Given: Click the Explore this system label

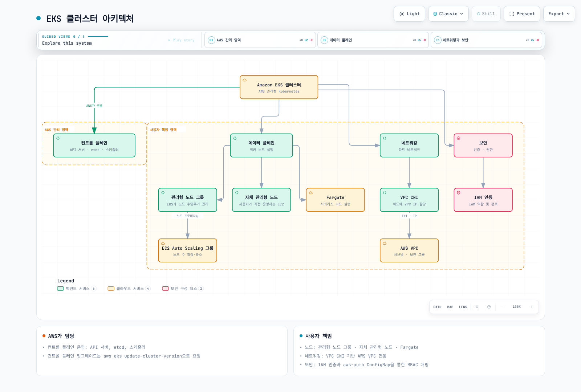Looking at the screenshot, I should point(67,43).
